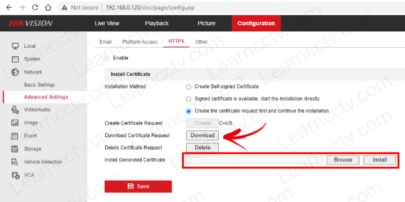405x202 pixels.
Task: Click the Network globe icon
Action: click(x=15, y=72)
